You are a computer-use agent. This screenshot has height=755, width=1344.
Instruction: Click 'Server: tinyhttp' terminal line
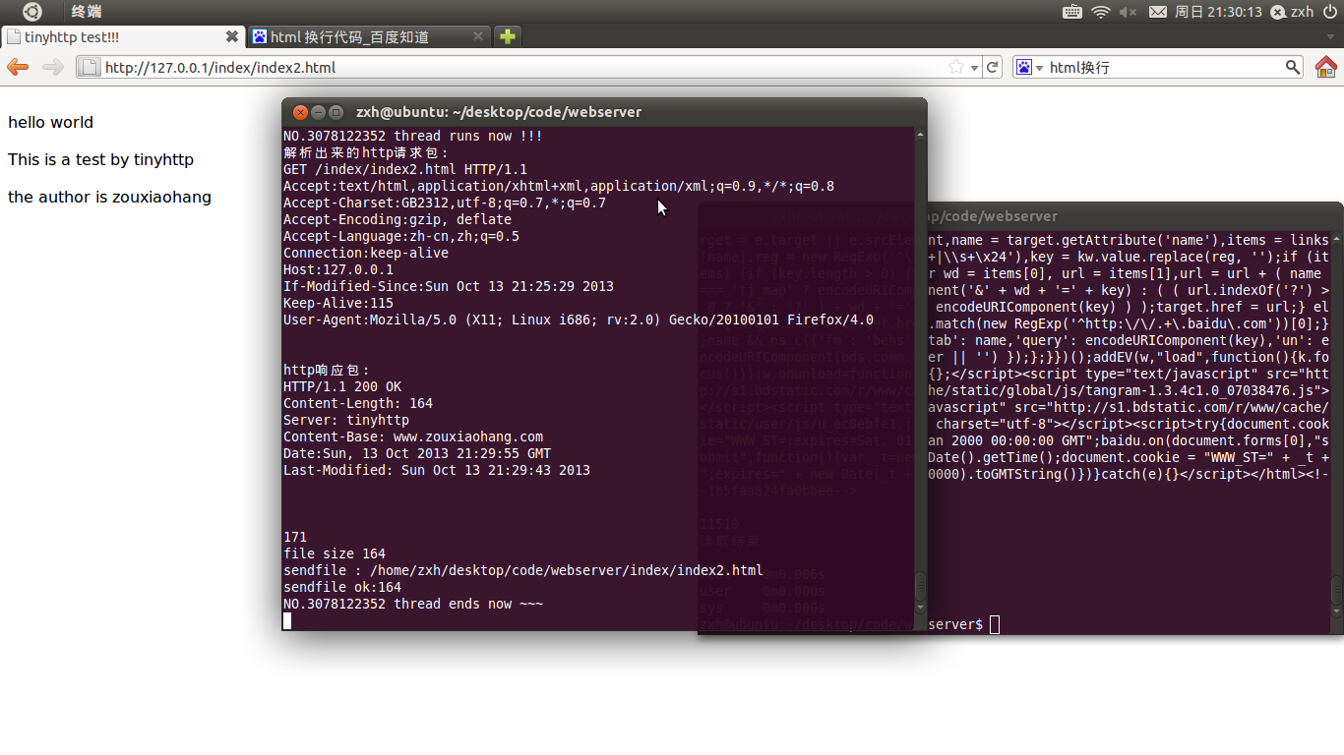click(x=346, y=420)
